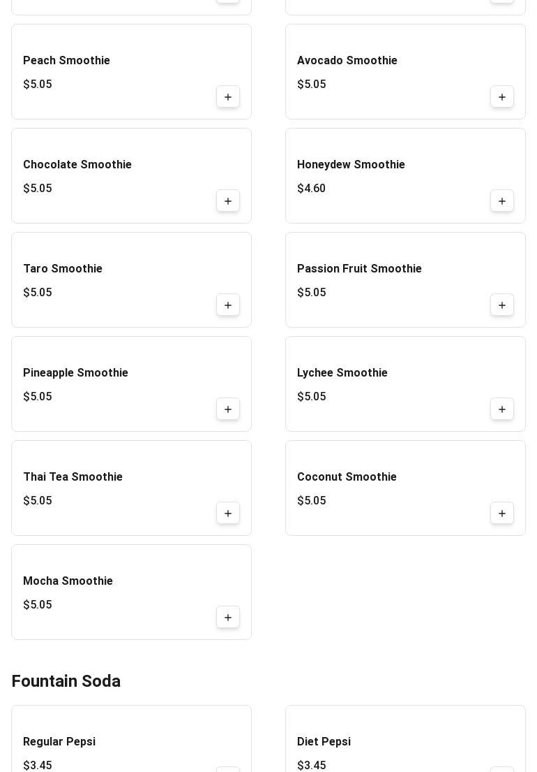This screenshot has width=537, height=772.
Task: View Diet Pepsi item details
Action: click(x=324, y=742)
